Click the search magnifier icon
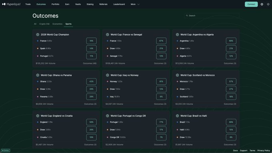This screenshot has height=153, width=272. click(187, 16)
